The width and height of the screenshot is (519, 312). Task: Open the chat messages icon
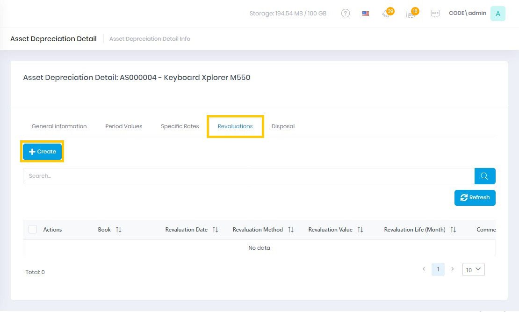[x=435, y=14]
